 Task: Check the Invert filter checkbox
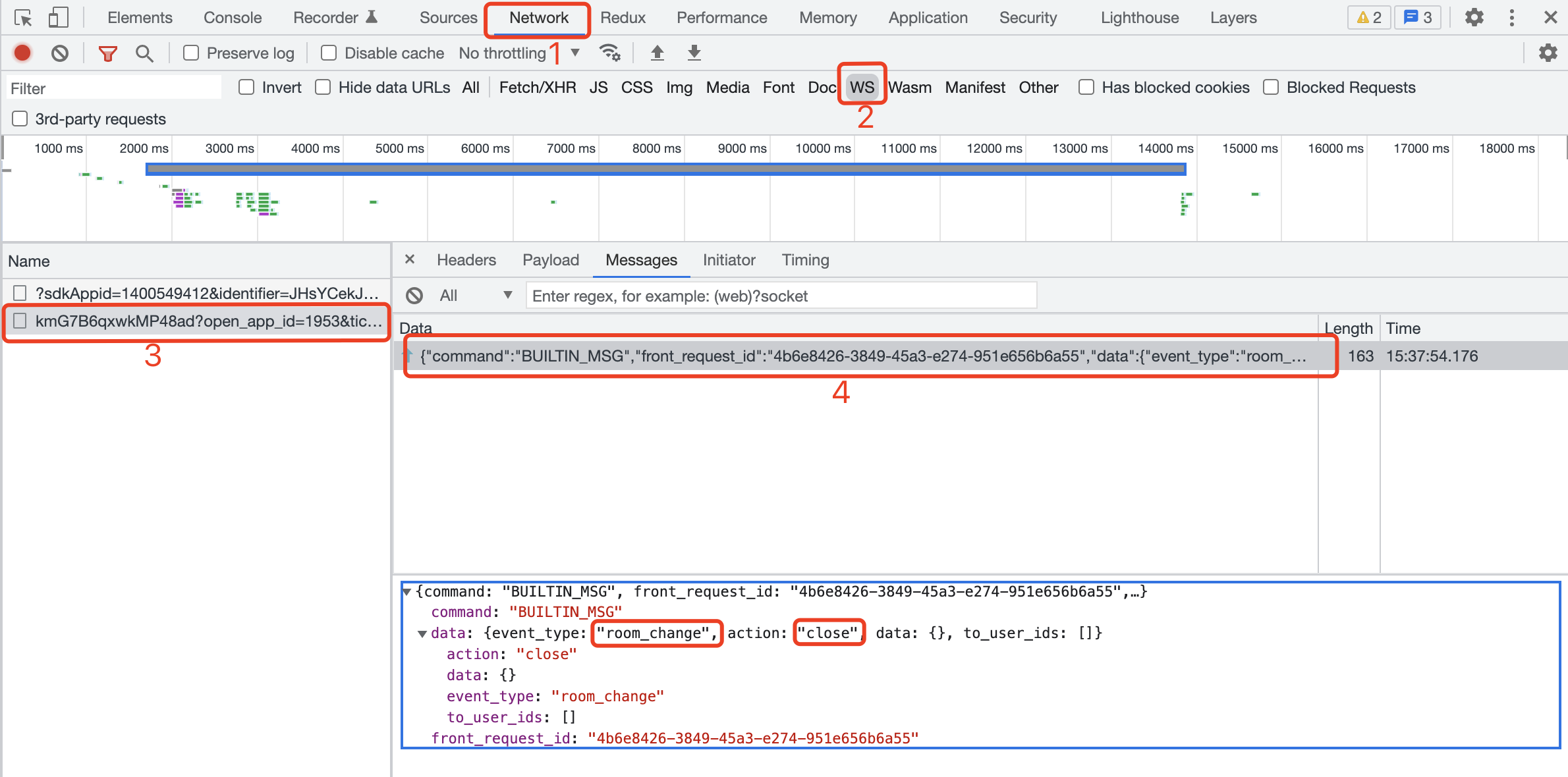(x=246, y=87)
